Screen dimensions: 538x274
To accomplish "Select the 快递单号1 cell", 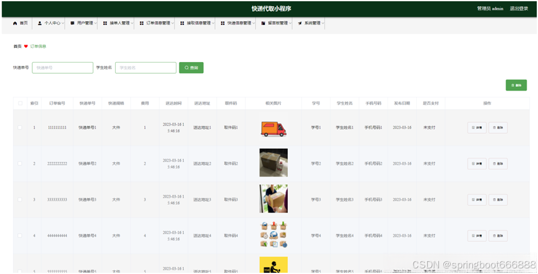I will coord(87,127).
